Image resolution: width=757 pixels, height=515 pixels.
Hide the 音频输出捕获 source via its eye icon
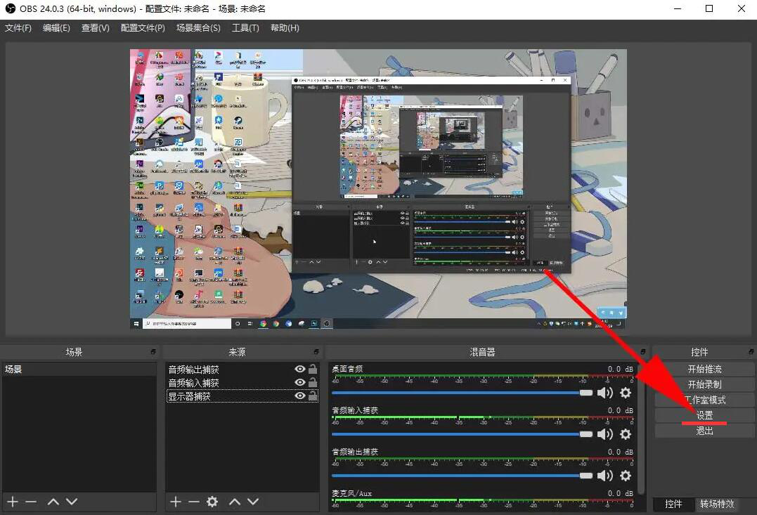300,370
